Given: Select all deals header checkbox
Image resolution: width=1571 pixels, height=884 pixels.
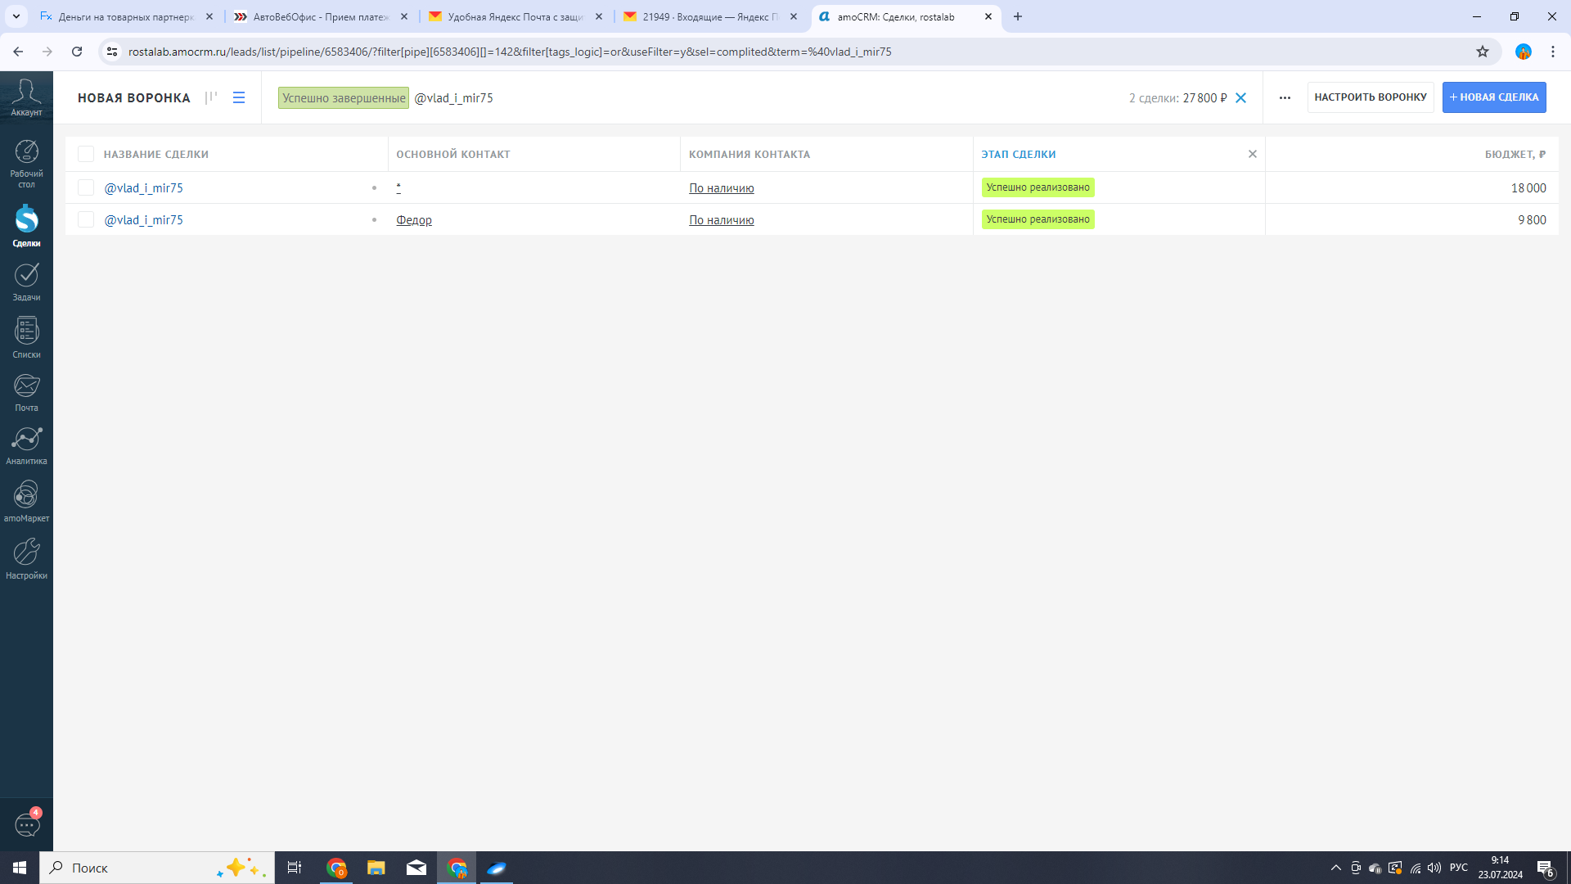Looking at the screenshot, I should tap(85, 154).
